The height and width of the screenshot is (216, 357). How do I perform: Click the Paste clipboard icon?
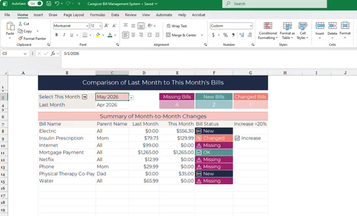pyautogui.click(x=10, y=26)
